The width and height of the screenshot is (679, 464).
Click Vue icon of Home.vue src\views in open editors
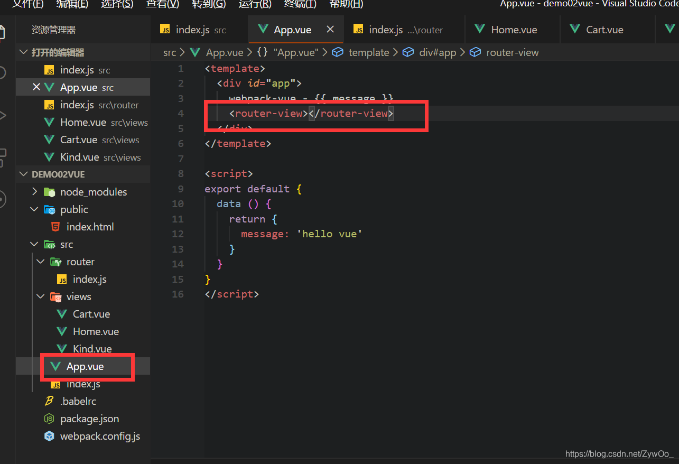pyautogui.click(x=49, y=122)
